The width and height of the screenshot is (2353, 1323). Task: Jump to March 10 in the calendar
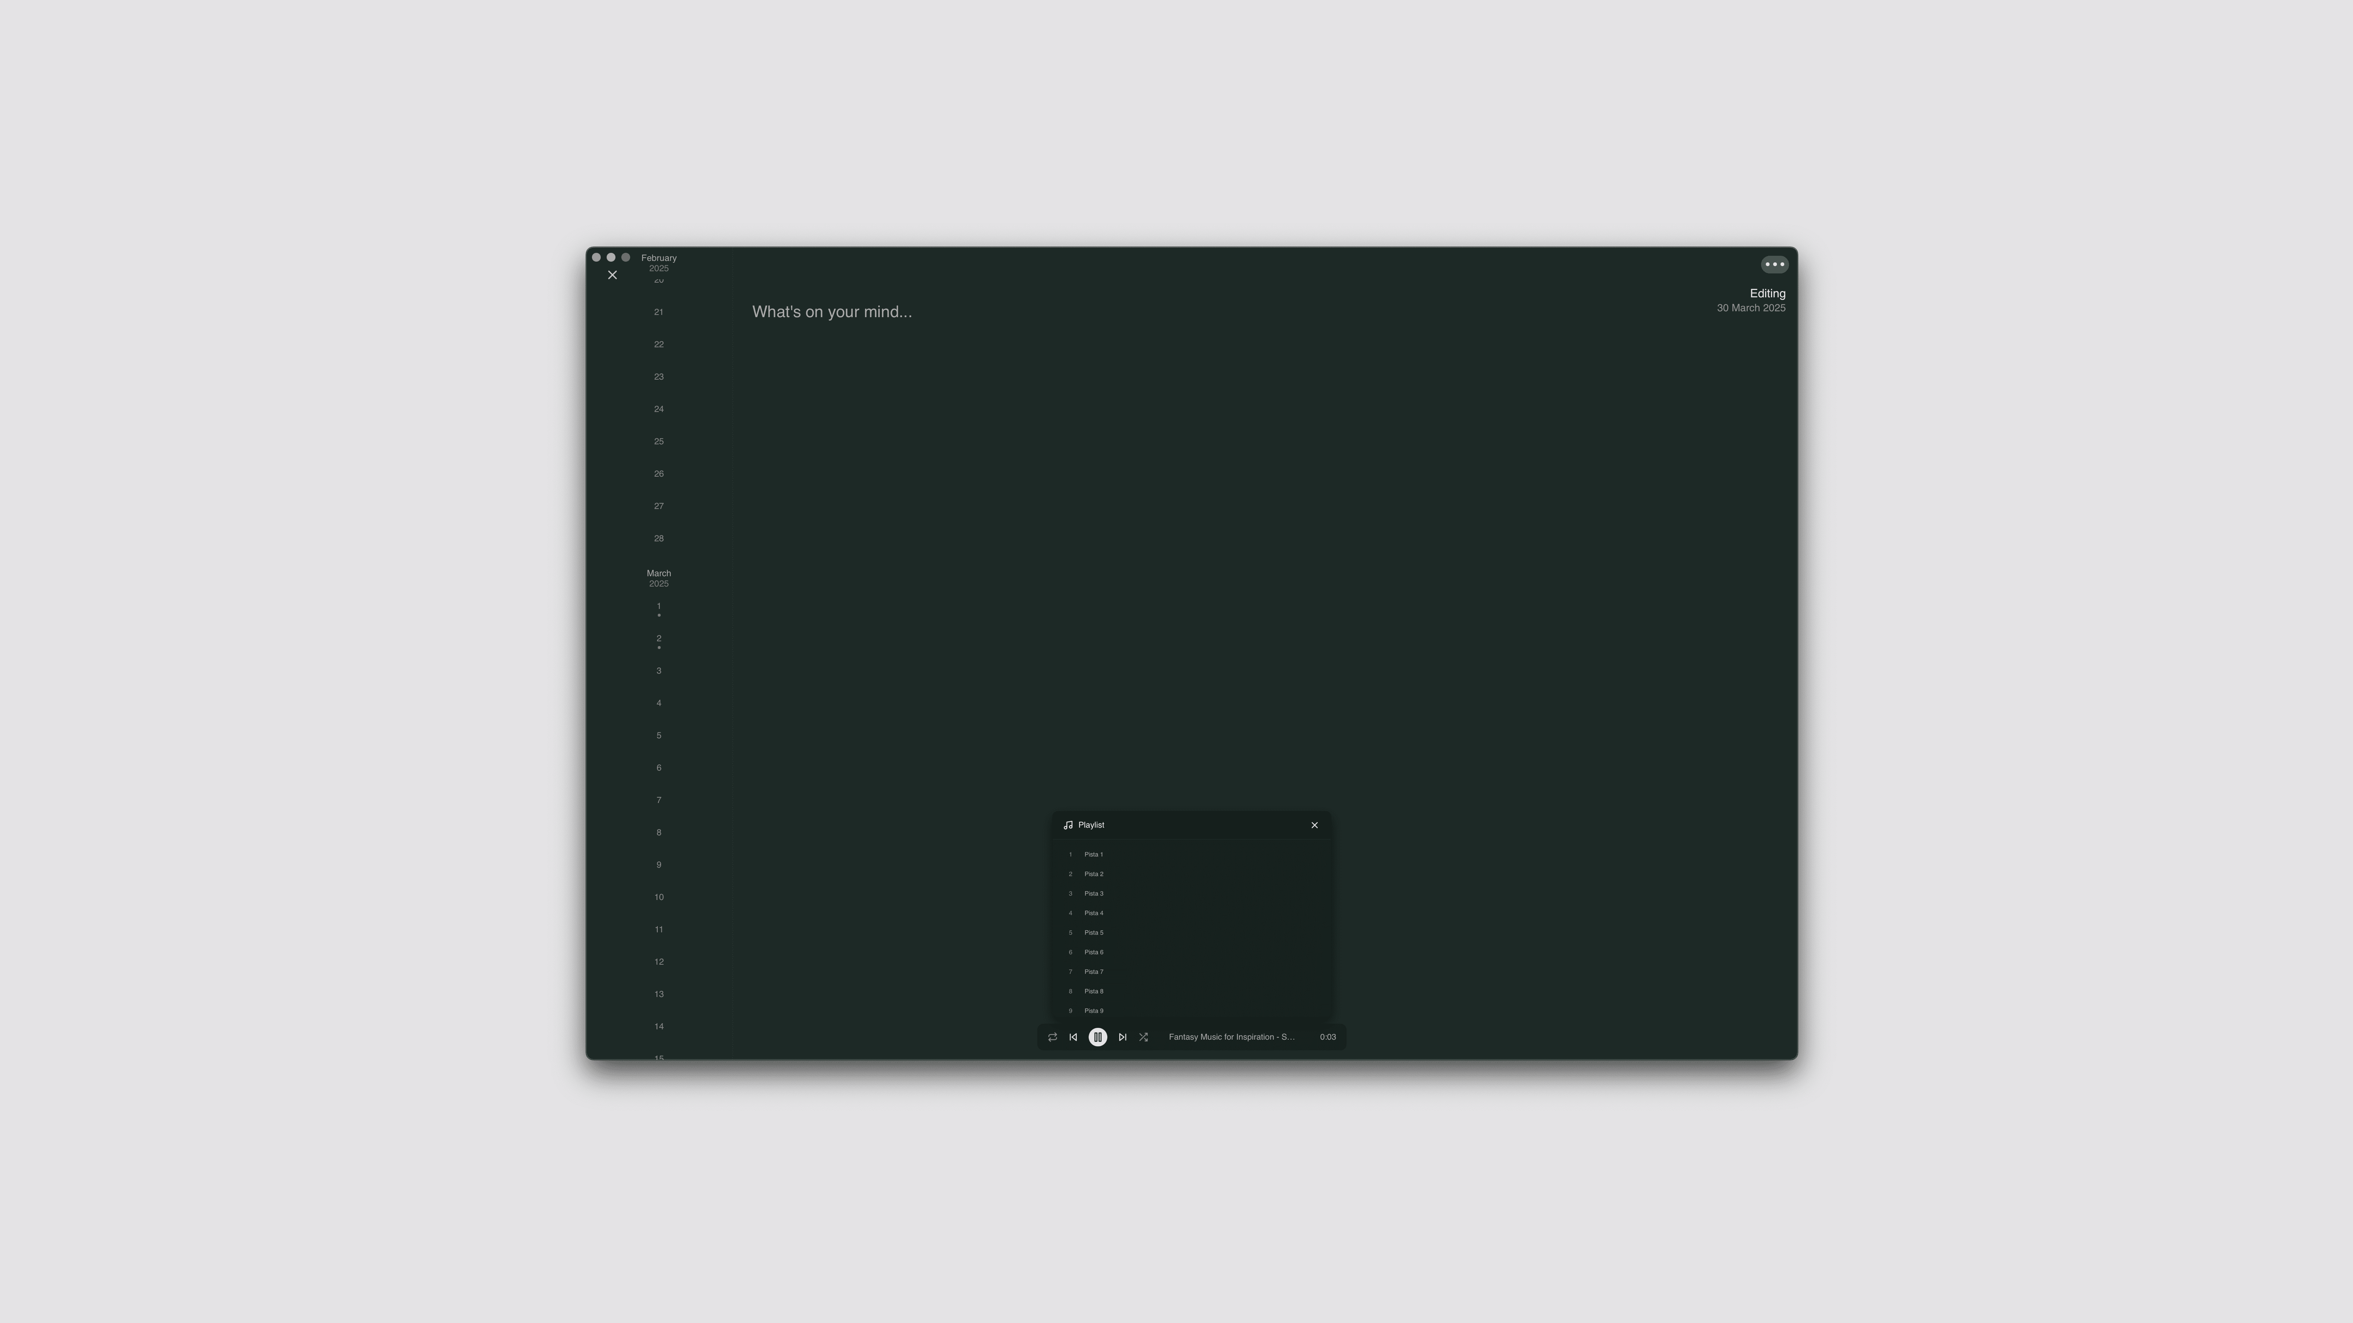(658, 897)
